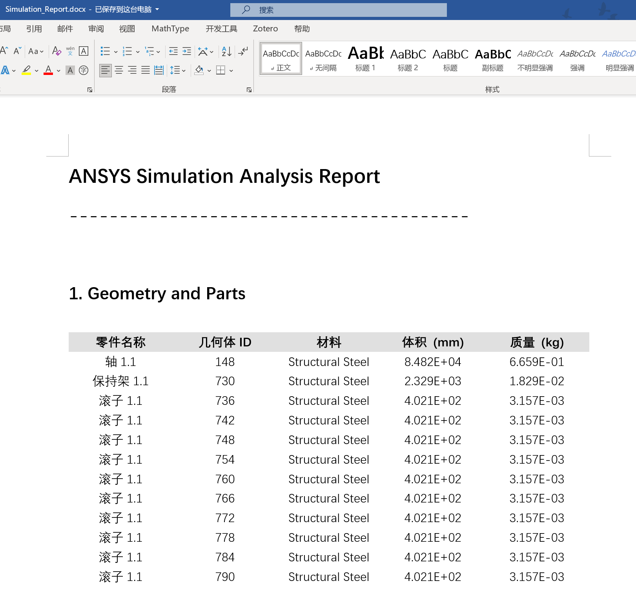Image resolution: width=636 pixels, height=590 pixels.
Task: Apply the 标题 1 style
Action: pyautogui.click(x=366, y=59)
